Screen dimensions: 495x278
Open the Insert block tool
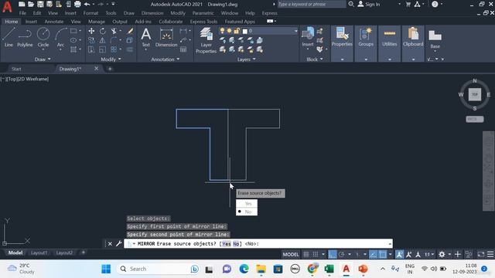click(308, 37)
